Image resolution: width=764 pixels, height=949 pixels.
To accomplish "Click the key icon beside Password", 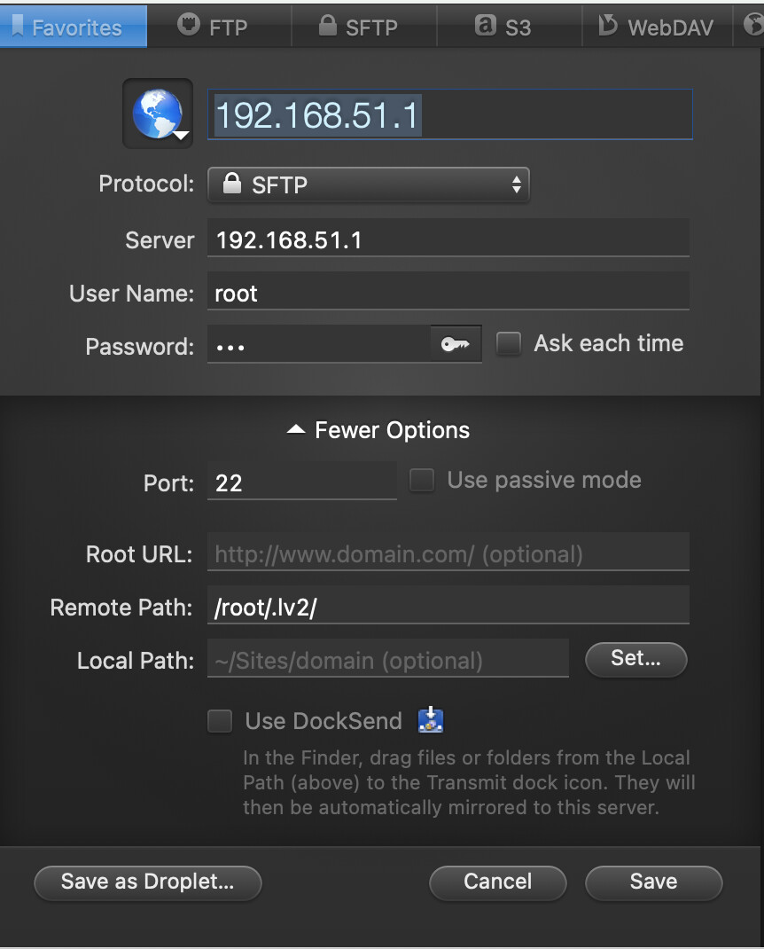I will click(456, 344).
